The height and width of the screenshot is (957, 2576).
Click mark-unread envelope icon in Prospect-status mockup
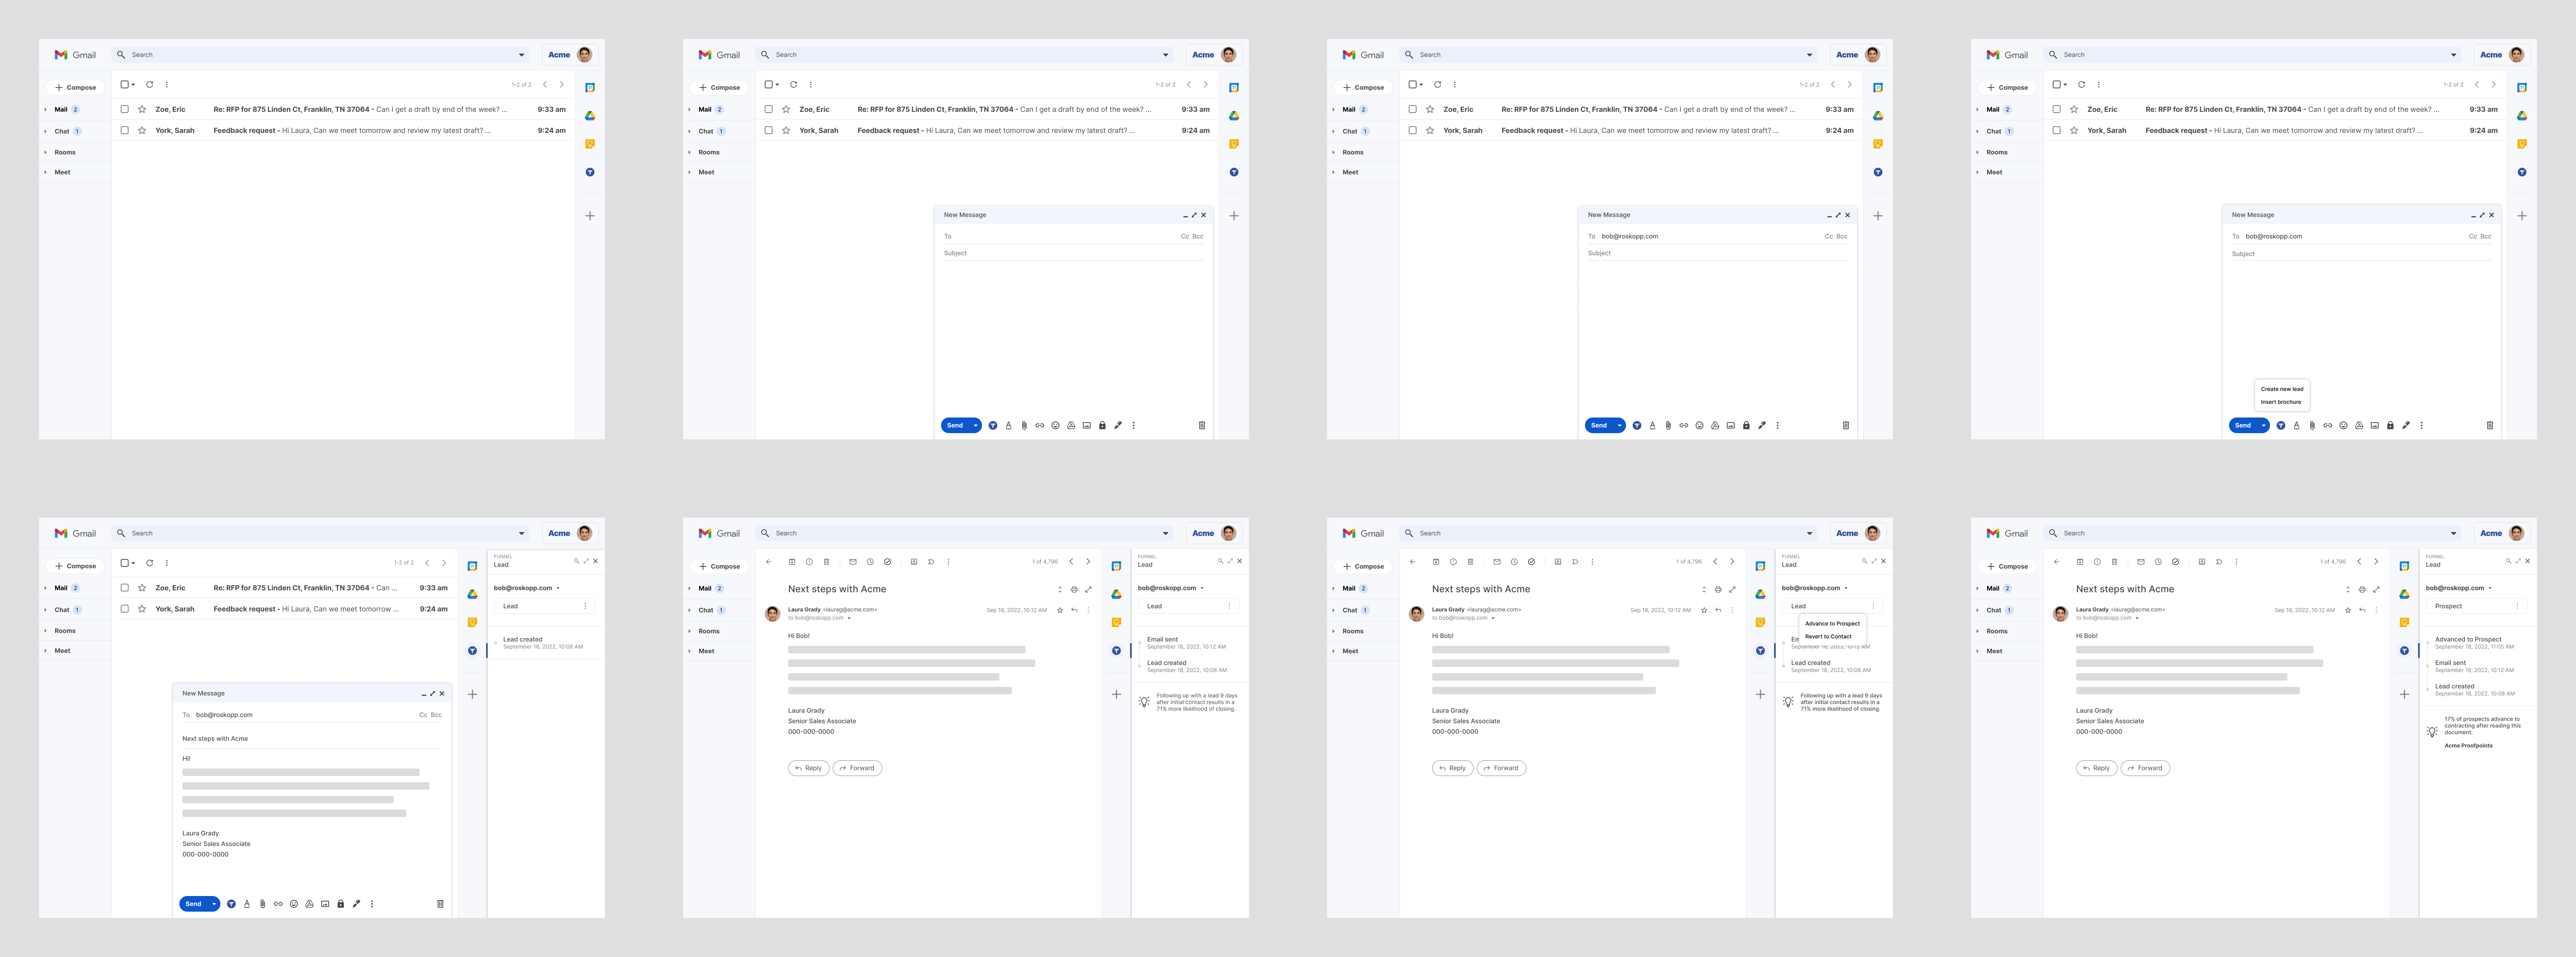[2141, 562]
